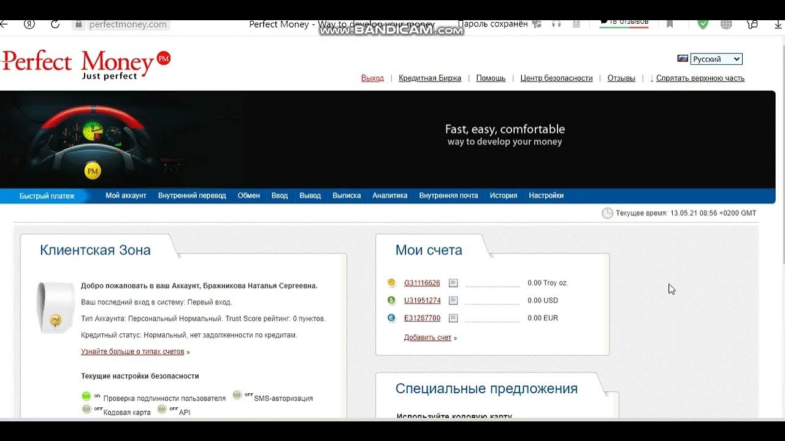Click the reviews (отзывов) indicator in toolbar
785x441 pixels.
tap(624, 23)
